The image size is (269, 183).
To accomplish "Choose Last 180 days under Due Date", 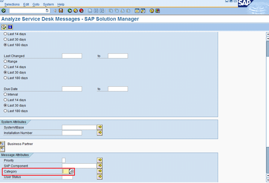I will tap(5, 111).
